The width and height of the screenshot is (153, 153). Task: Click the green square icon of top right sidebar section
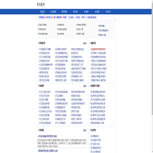90,43
